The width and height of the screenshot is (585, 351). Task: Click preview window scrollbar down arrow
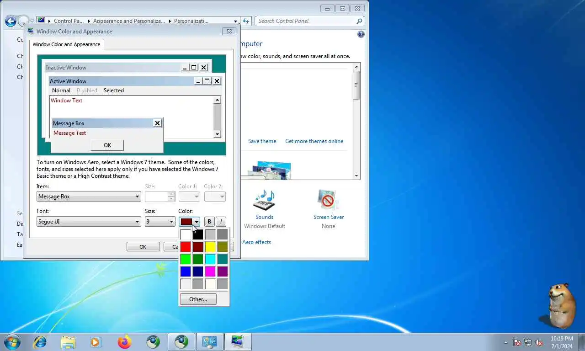tap(217, 134)
